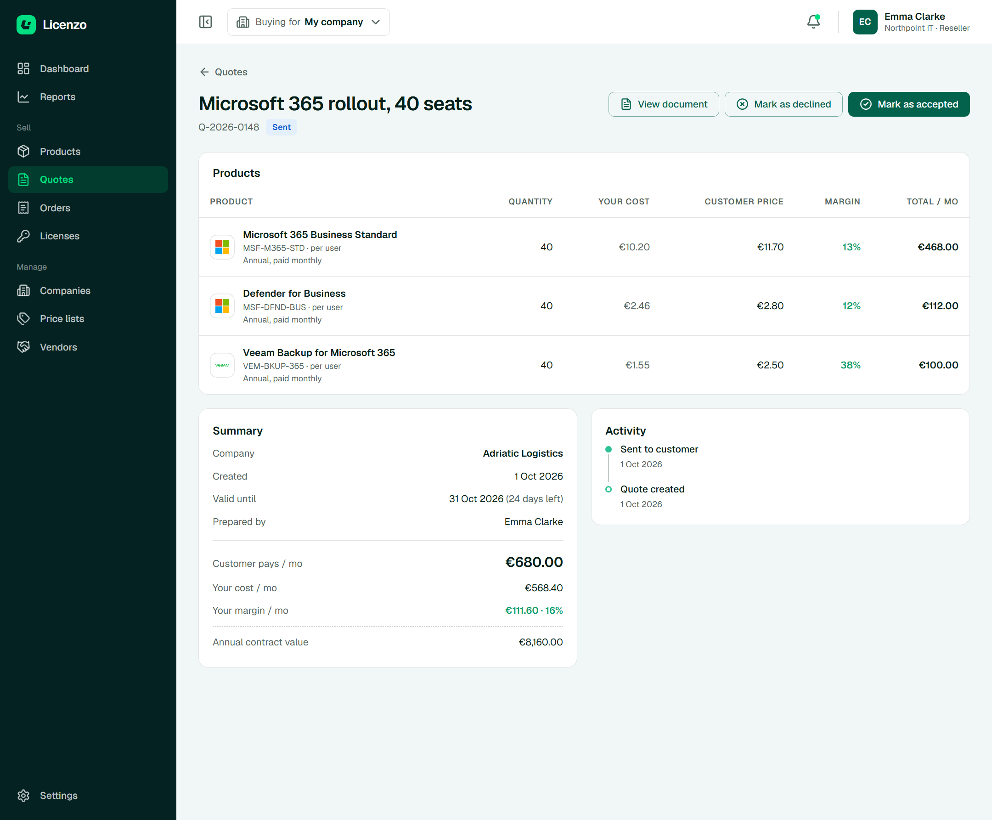992x820 pixels.
Task: Click the Licenzo logo icon
Action: point(26,24)
